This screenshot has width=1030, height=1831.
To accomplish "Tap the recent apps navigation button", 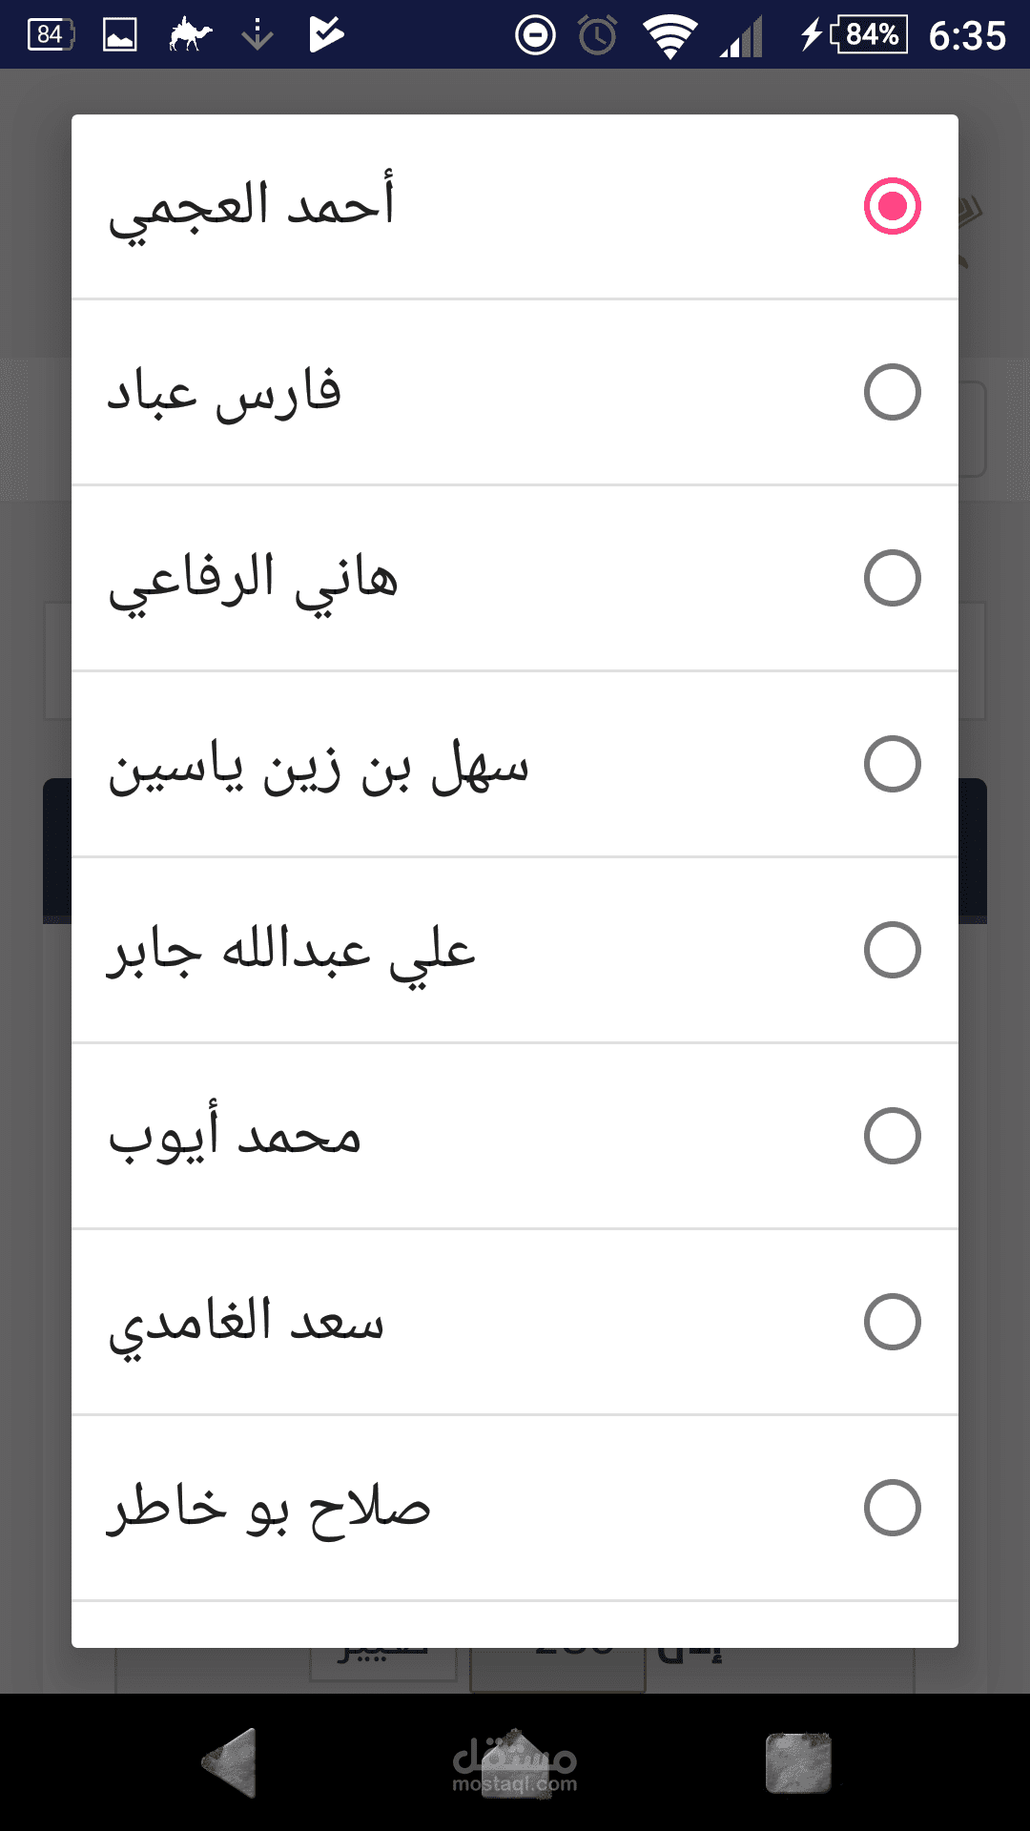I will (798, 1762).
